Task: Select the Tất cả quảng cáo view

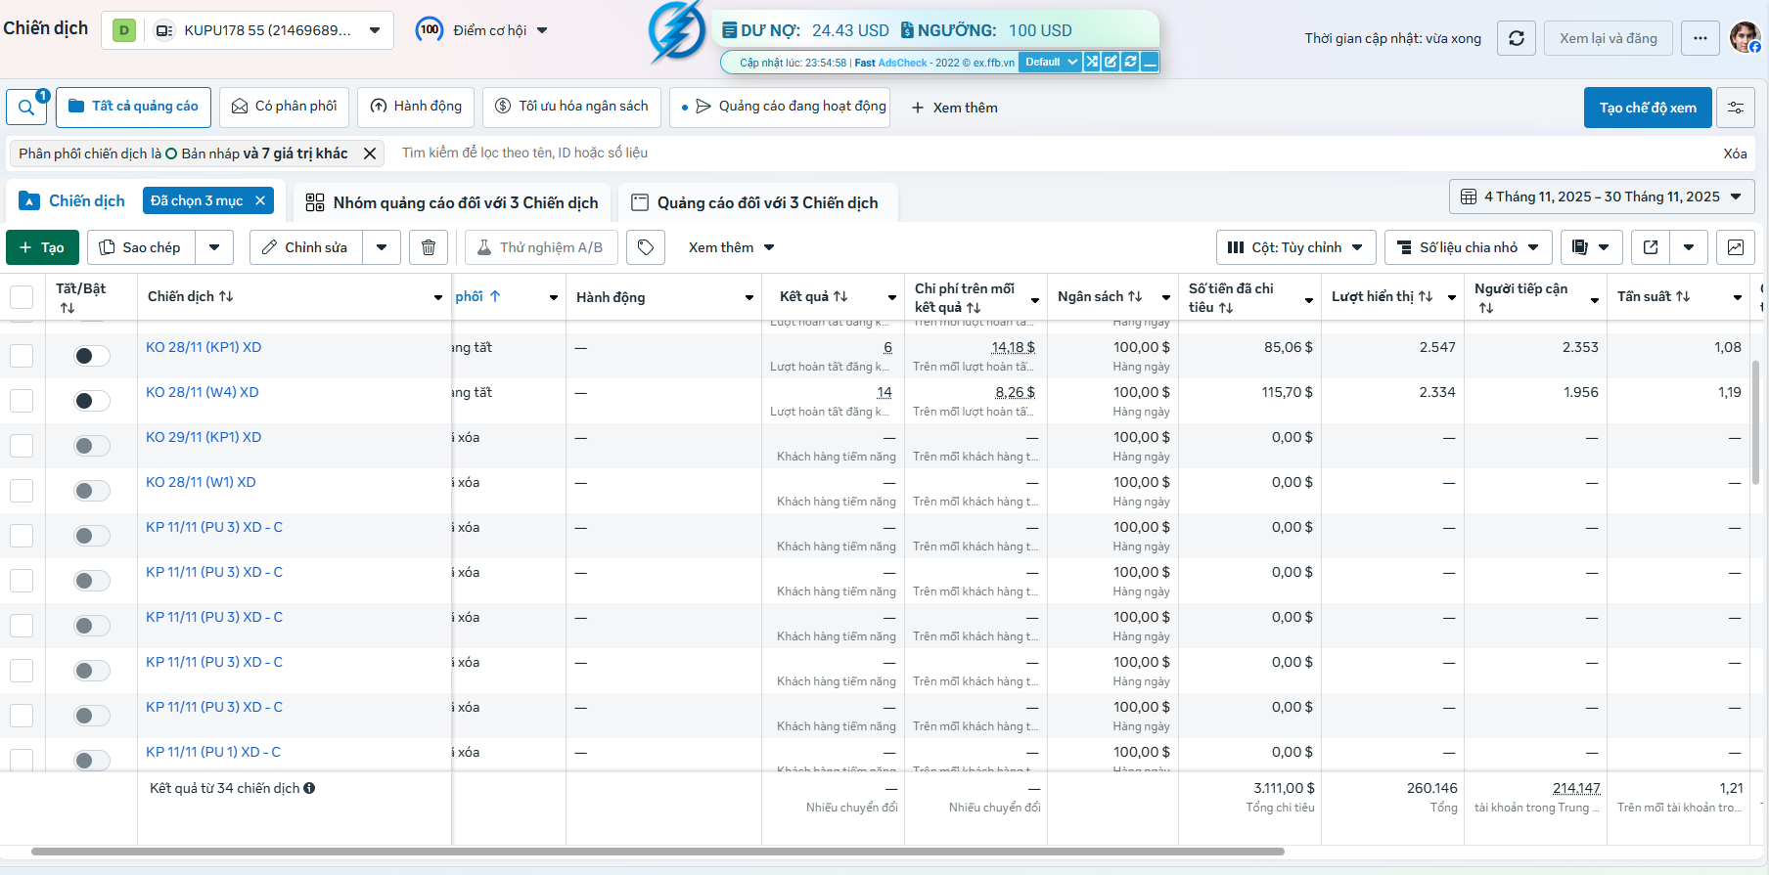Action: click(x=133, y=107)
